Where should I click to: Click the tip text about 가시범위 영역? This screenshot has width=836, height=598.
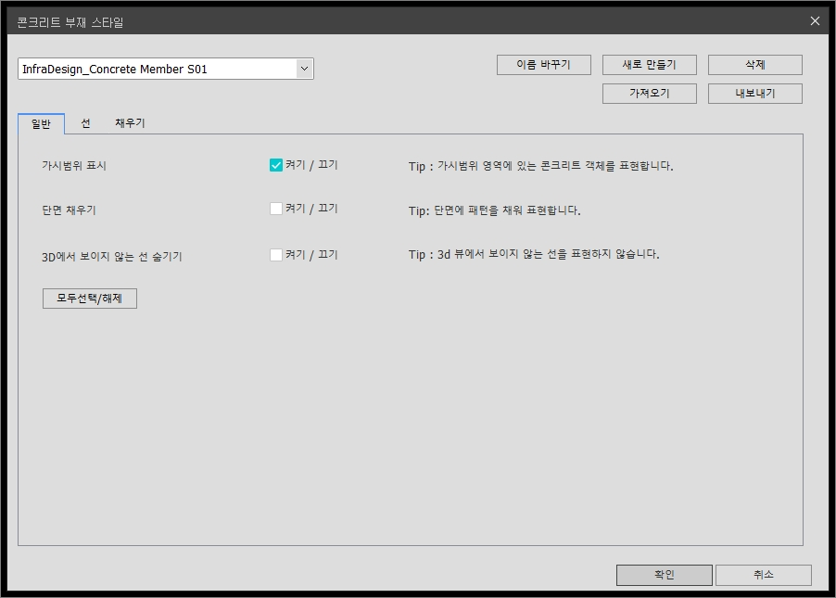pos(540,166)
